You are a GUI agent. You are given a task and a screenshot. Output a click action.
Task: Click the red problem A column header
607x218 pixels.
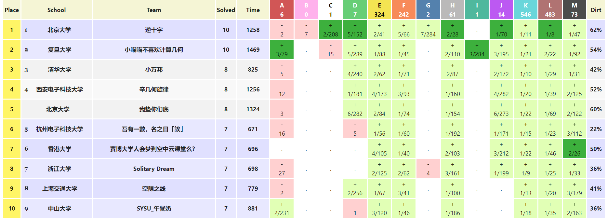pos(282,10)
